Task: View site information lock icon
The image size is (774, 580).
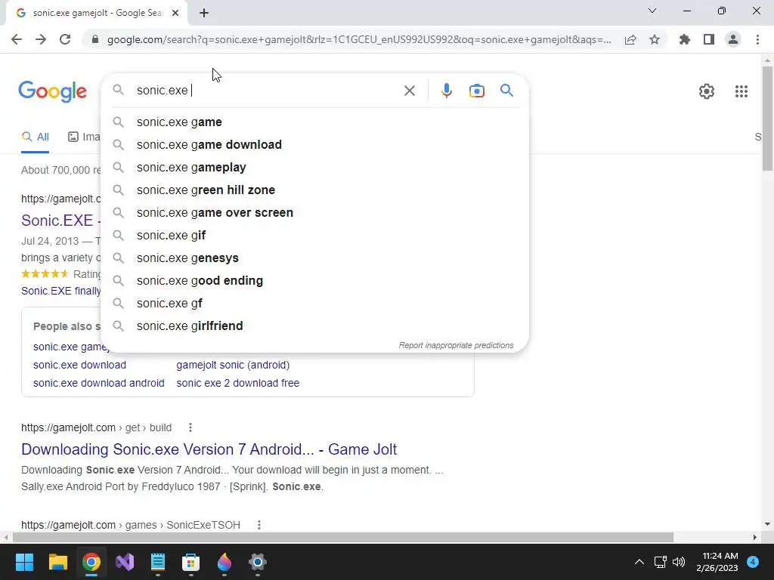Action: point(95,39)
